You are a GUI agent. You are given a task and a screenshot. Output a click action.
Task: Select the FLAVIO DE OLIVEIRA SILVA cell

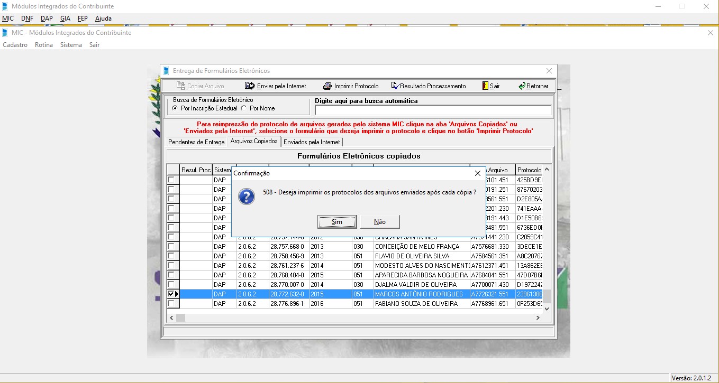[x=422, y=256]
